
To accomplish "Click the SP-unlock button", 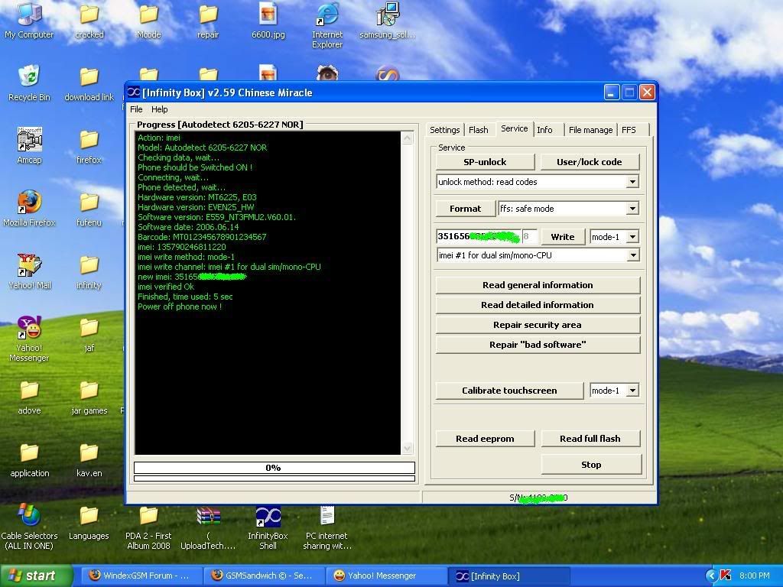I will [x=485, y=162].
